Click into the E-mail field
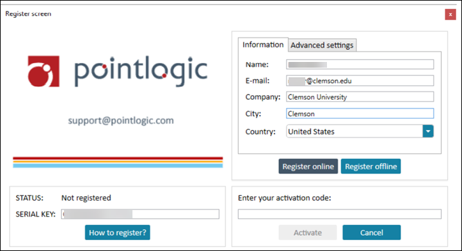The width and height of the screenshot is (462, 251). coord(360,80)
